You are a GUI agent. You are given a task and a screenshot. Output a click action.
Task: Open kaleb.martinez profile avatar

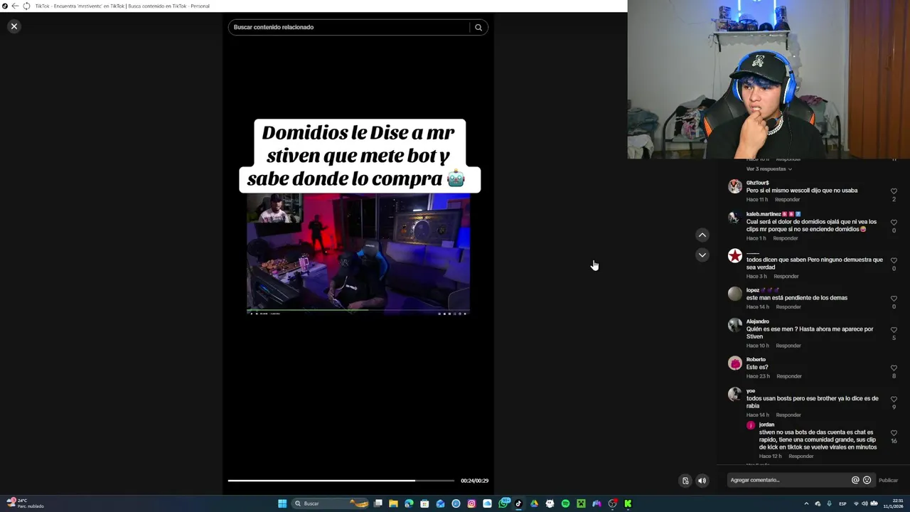click(x=735, y=218)
